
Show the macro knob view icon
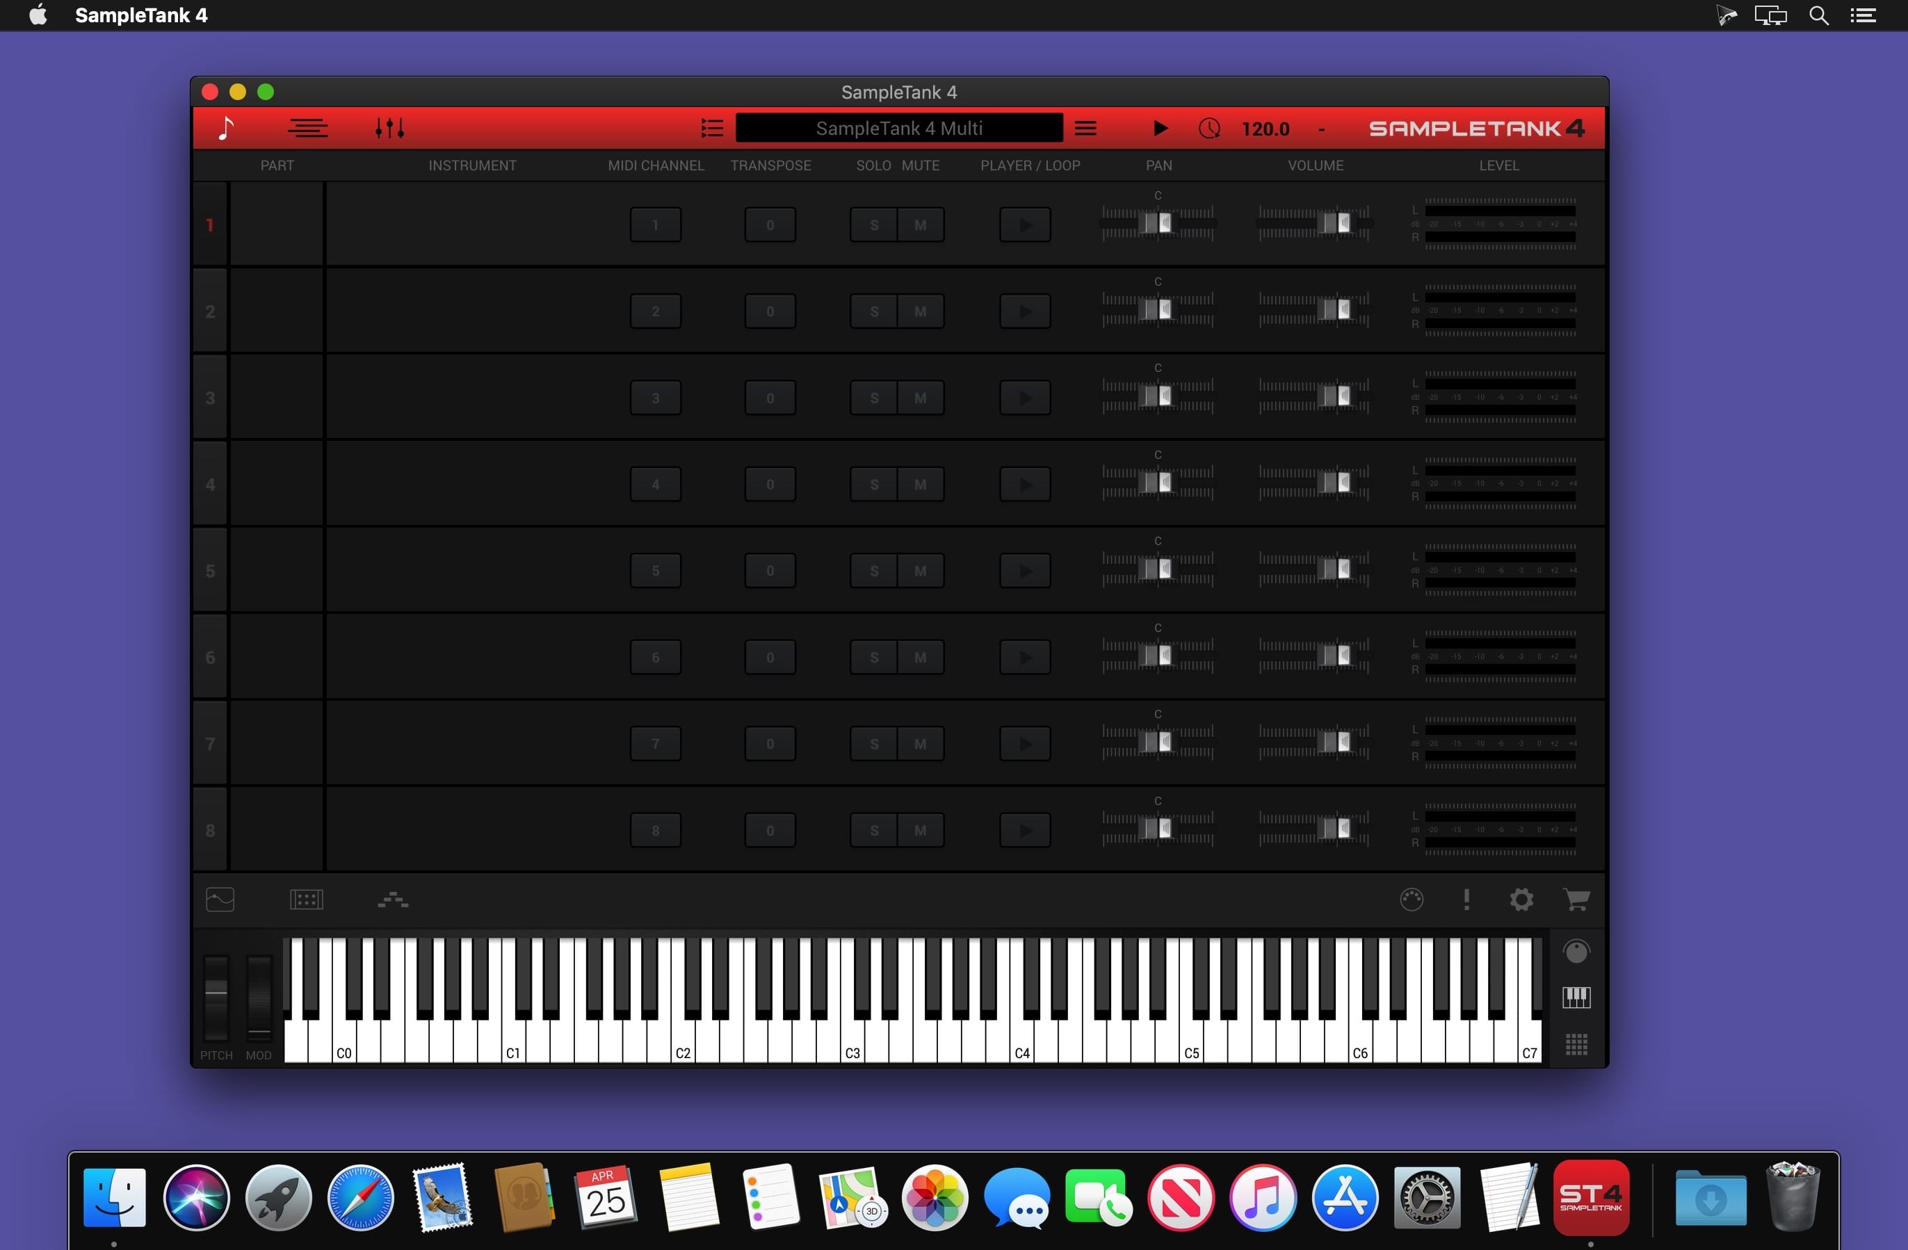click(x=1576, y=952)
